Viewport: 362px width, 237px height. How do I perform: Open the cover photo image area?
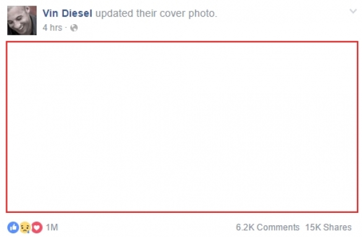tap(182, 127)
